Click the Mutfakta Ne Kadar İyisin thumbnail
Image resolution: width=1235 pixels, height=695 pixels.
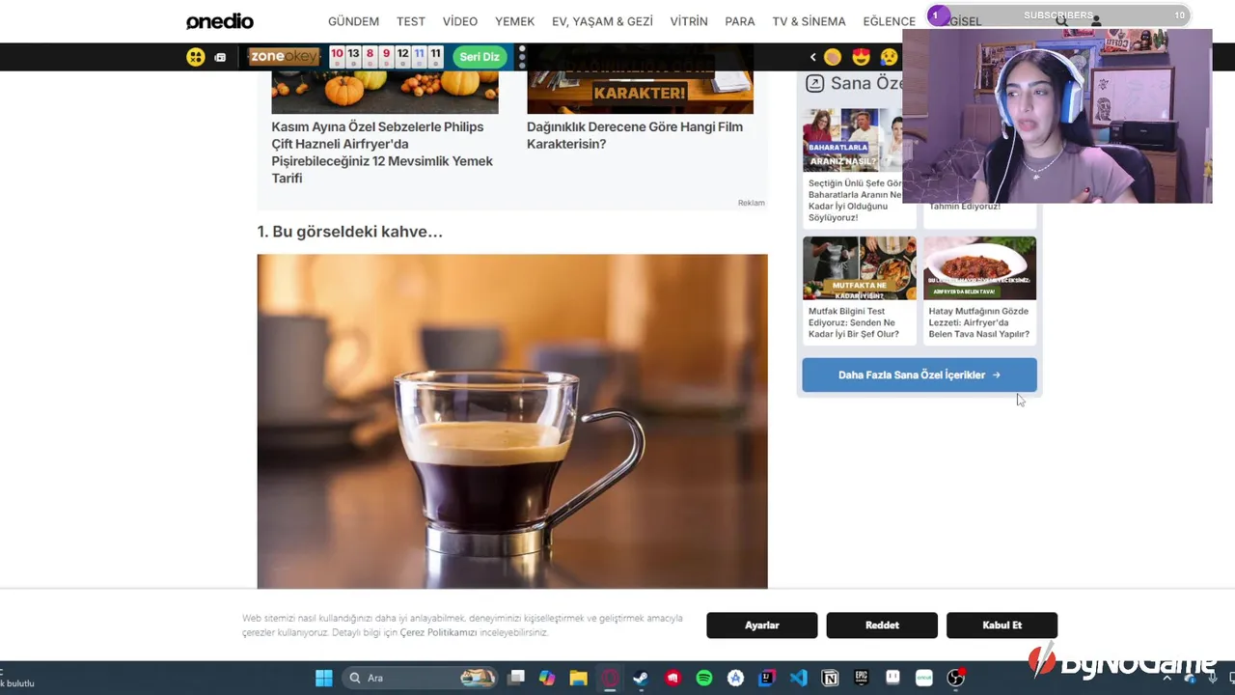click(x=860, y=268)
